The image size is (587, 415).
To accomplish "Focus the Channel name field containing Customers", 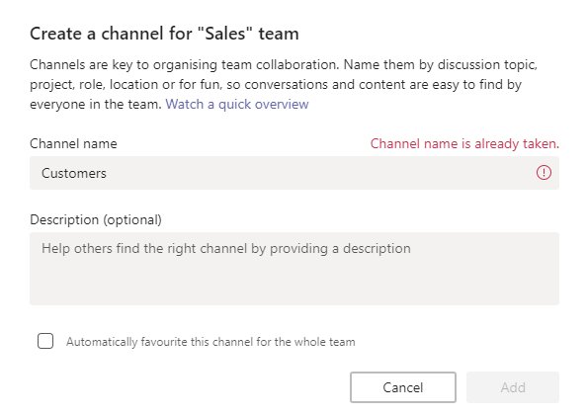I will tap(294, 173).
